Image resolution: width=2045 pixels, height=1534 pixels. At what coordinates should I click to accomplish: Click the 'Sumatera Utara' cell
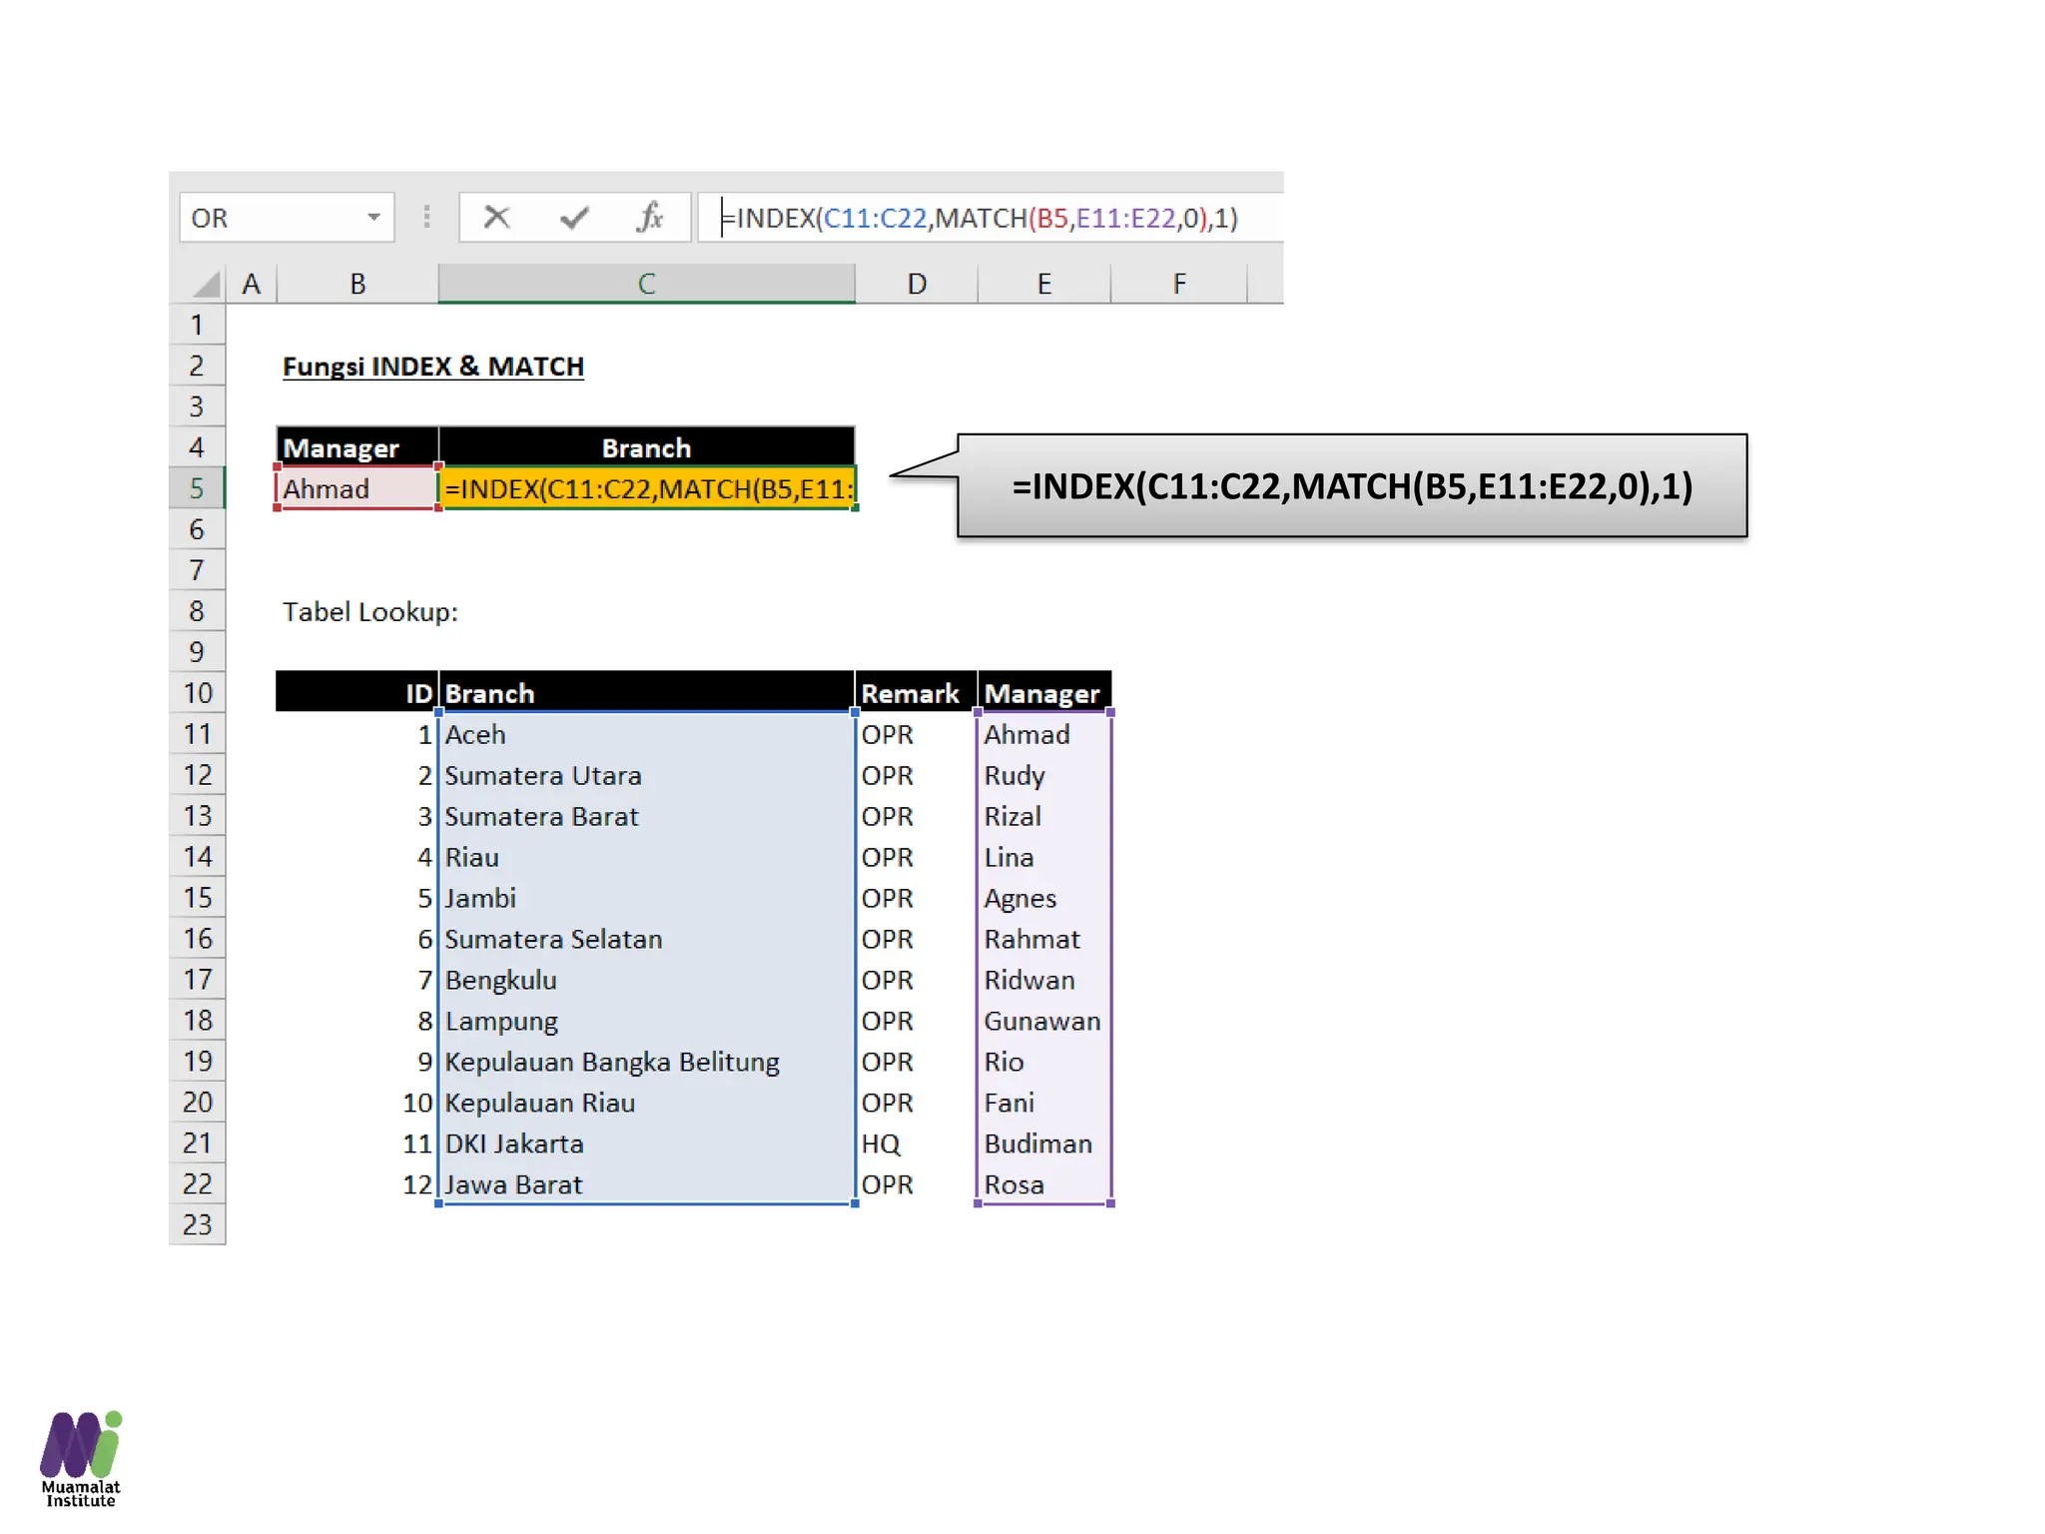(x=647, y=775)
